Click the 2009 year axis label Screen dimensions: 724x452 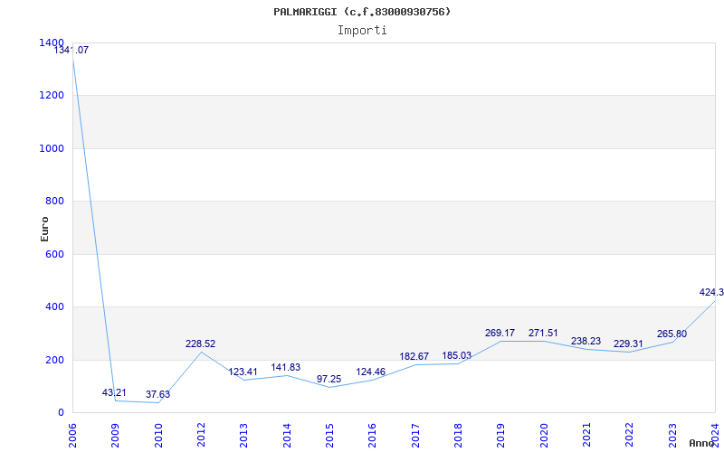point(116,436)
